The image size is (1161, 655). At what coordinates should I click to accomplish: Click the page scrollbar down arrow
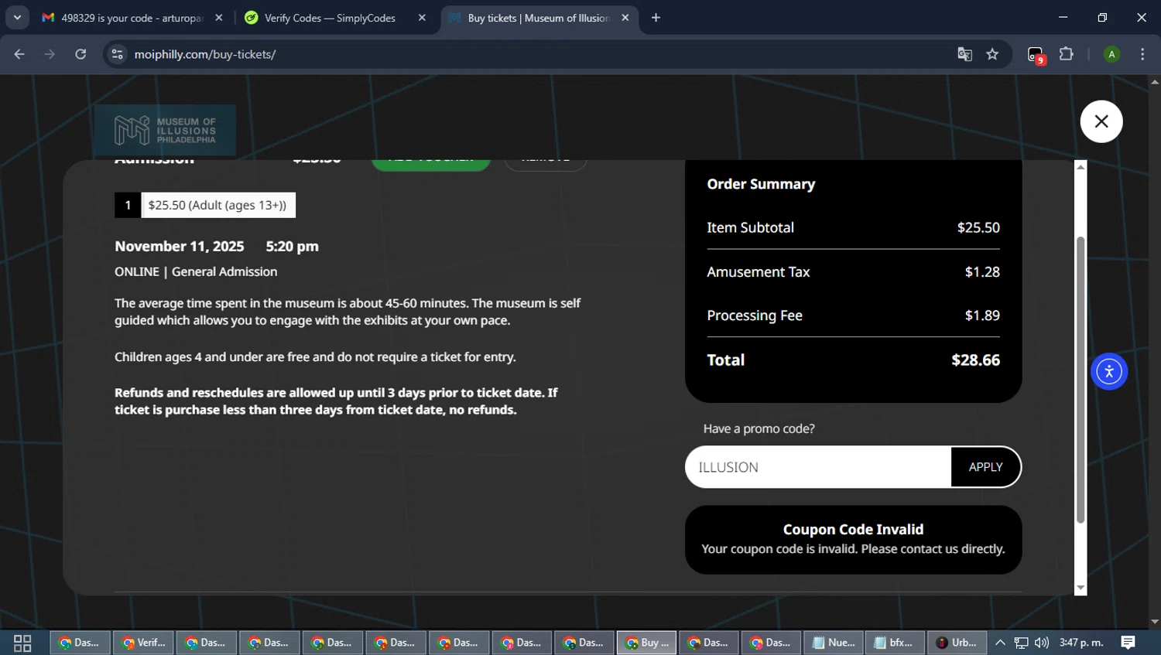pos(1155,622)
